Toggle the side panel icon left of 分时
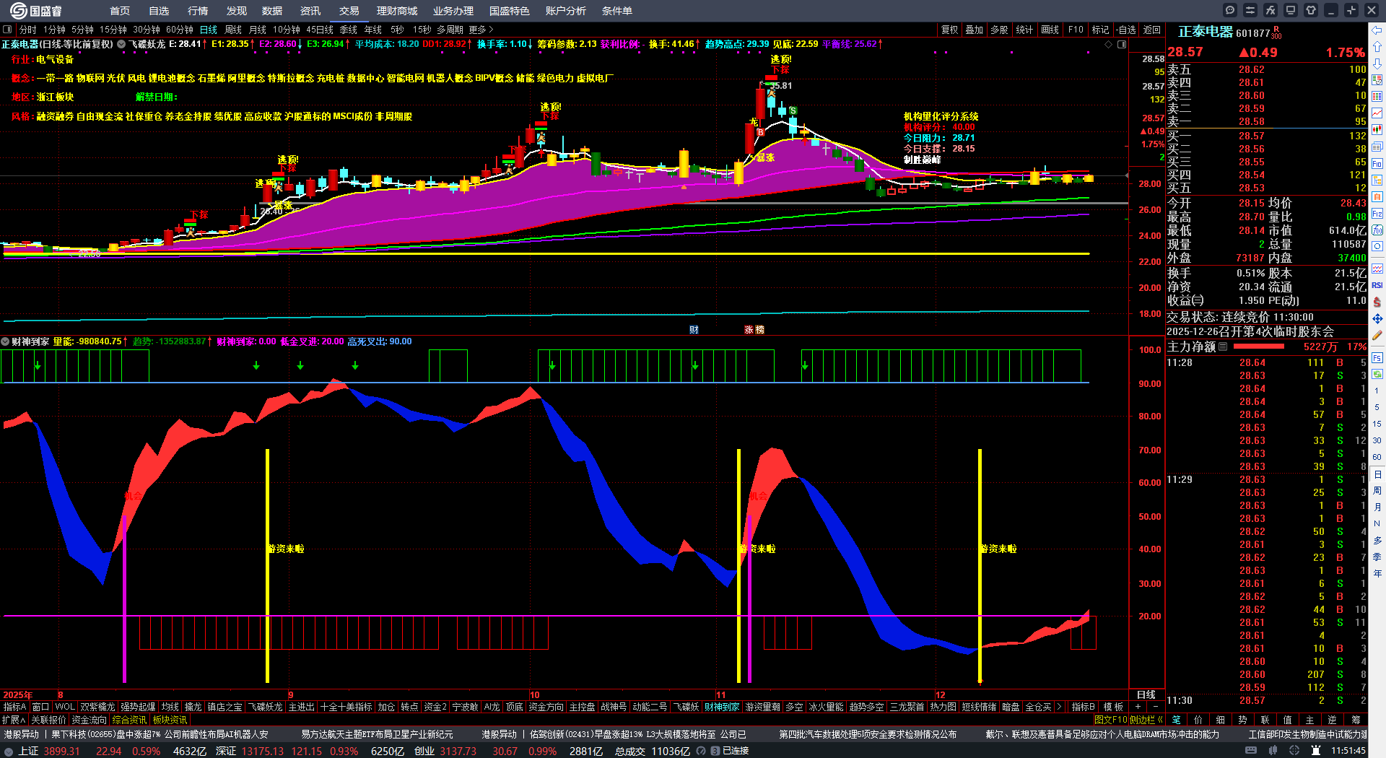The height and width of the screenshot is (758, 1386). 7,30
